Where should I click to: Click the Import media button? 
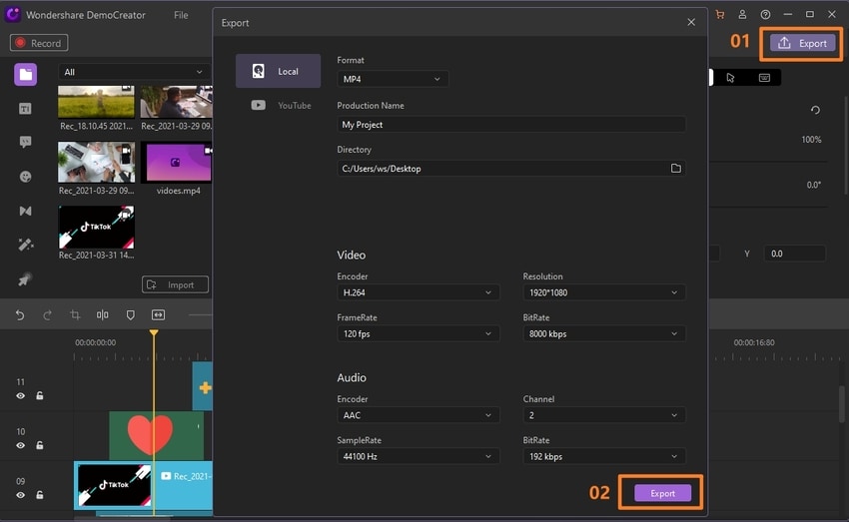point(175,284)
